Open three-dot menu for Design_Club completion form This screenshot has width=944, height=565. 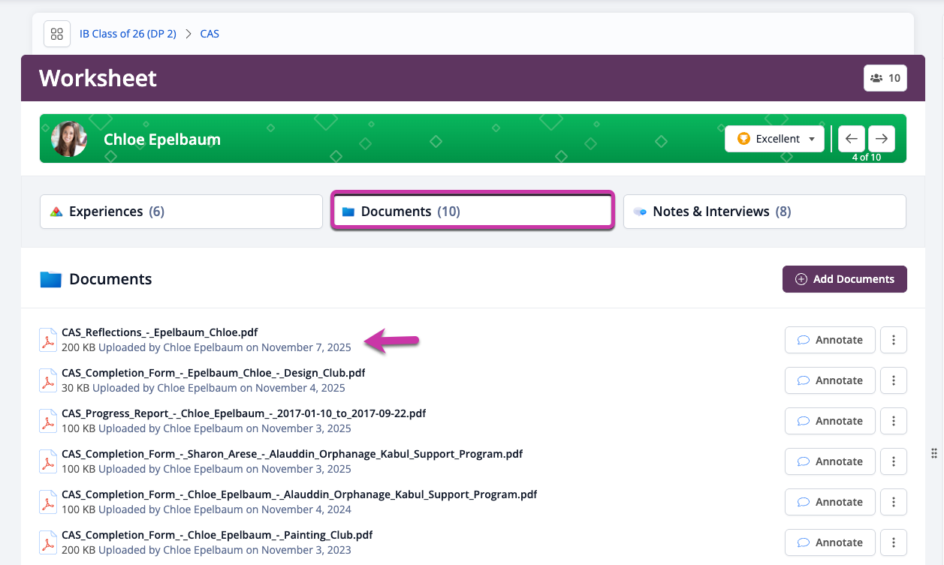pyautogui.click(x=893, y=380)
